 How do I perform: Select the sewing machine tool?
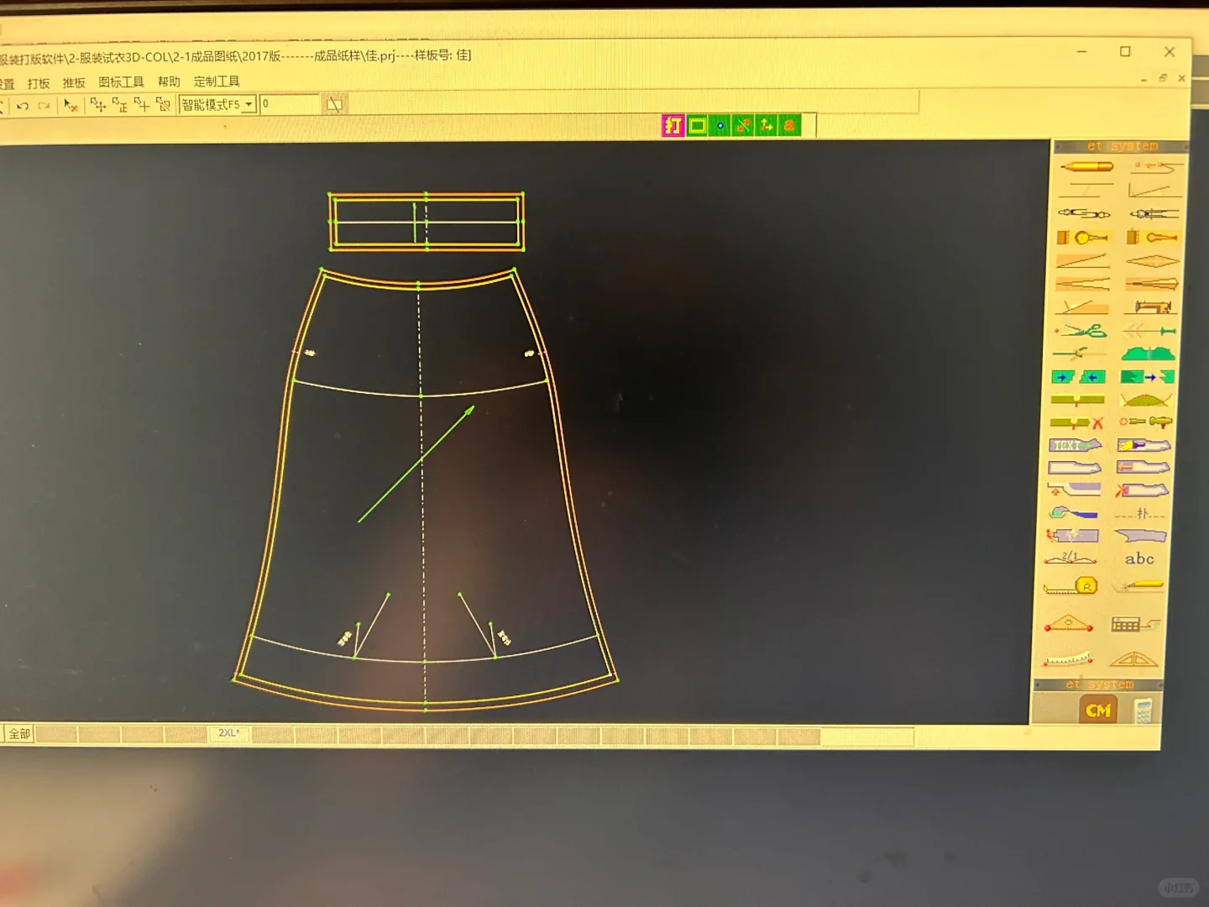coord(1152,307)
